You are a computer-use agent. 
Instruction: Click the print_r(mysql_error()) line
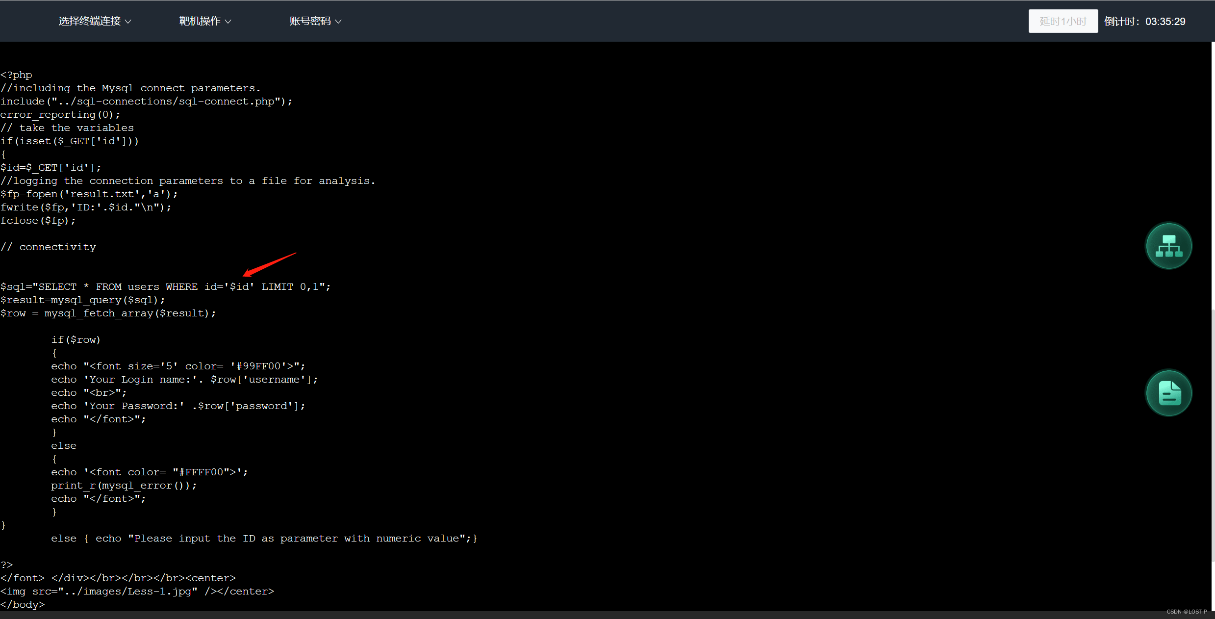(124, 485)
